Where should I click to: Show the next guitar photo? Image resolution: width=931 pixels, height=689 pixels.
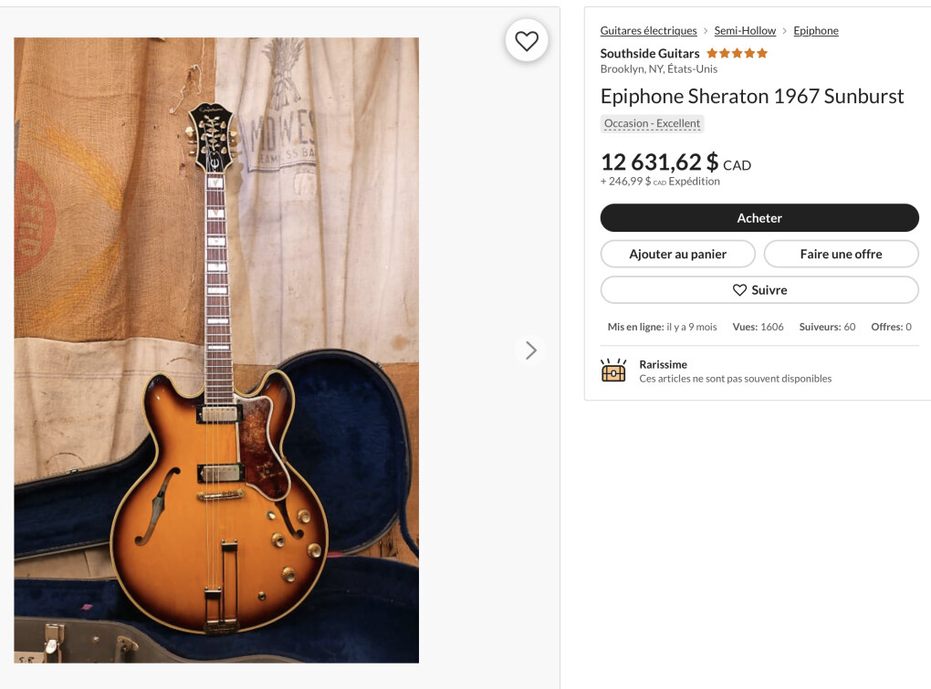[530, 350]
